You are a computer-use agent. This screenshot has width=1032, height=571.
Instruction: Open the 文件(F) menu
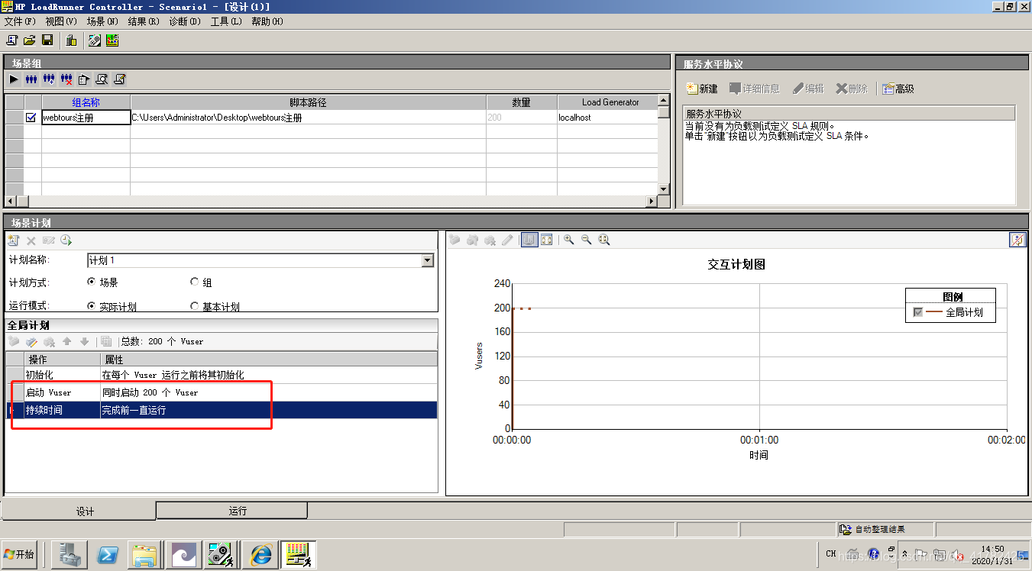(20, 21)
